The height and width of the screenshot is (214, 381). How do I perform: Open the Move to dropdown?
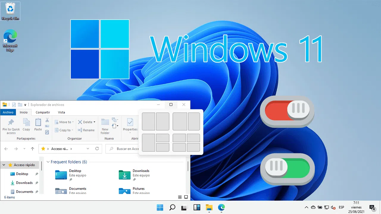click(64, 122)
